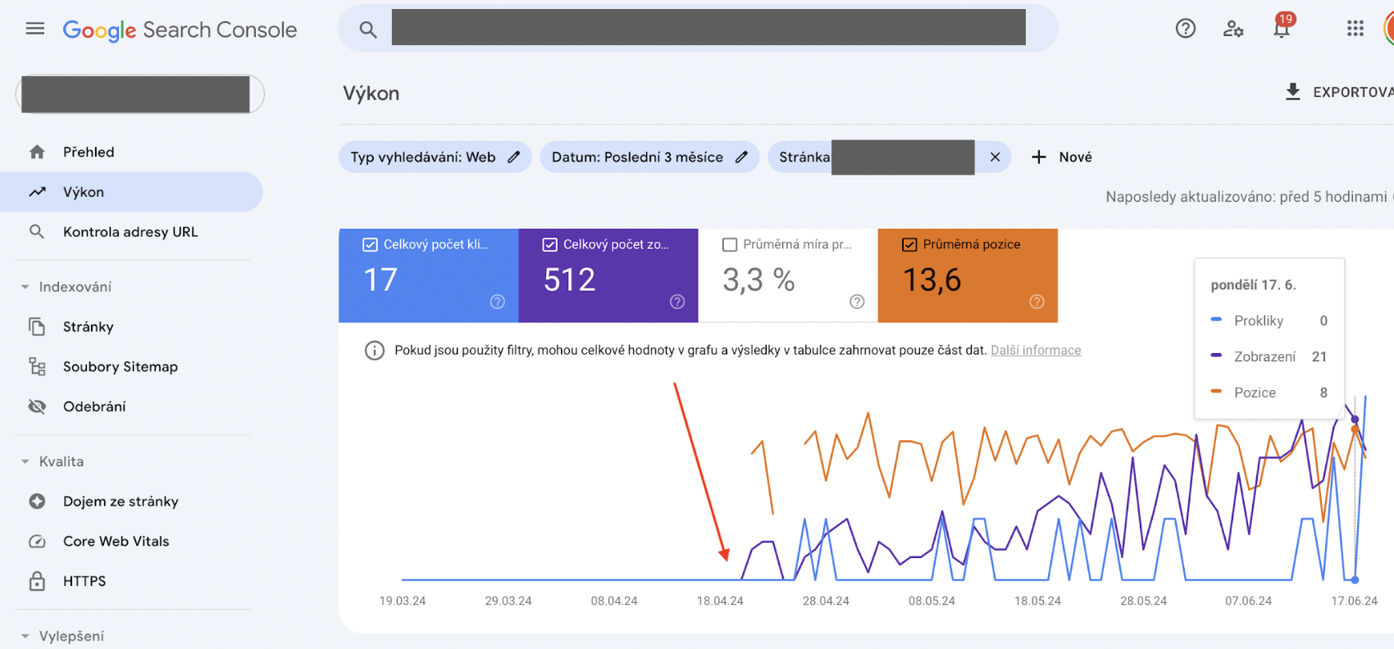
Task: Click the Odebrání hidden-eye icon
Action: click(37, 406)
